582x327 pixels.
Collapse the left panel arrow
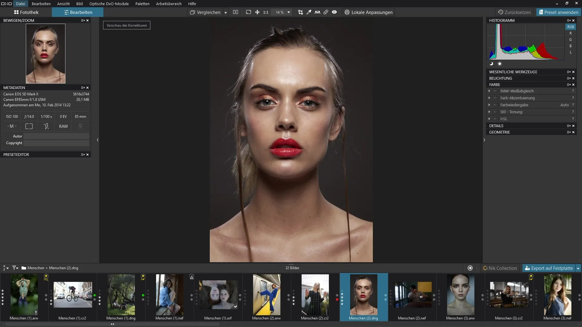(x=98, y=140)
